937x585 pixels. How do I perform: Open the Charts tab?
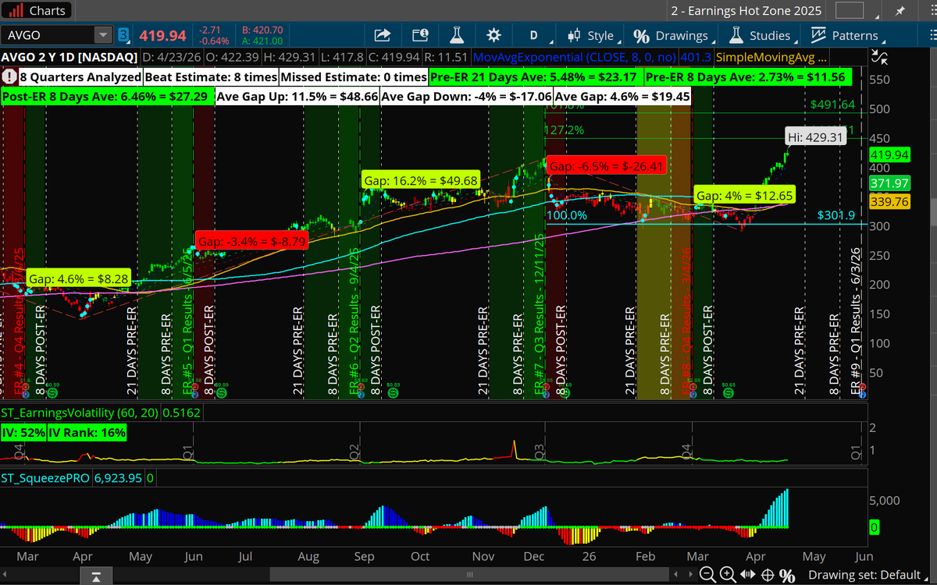pyautogui.click(x=37, y=11)
